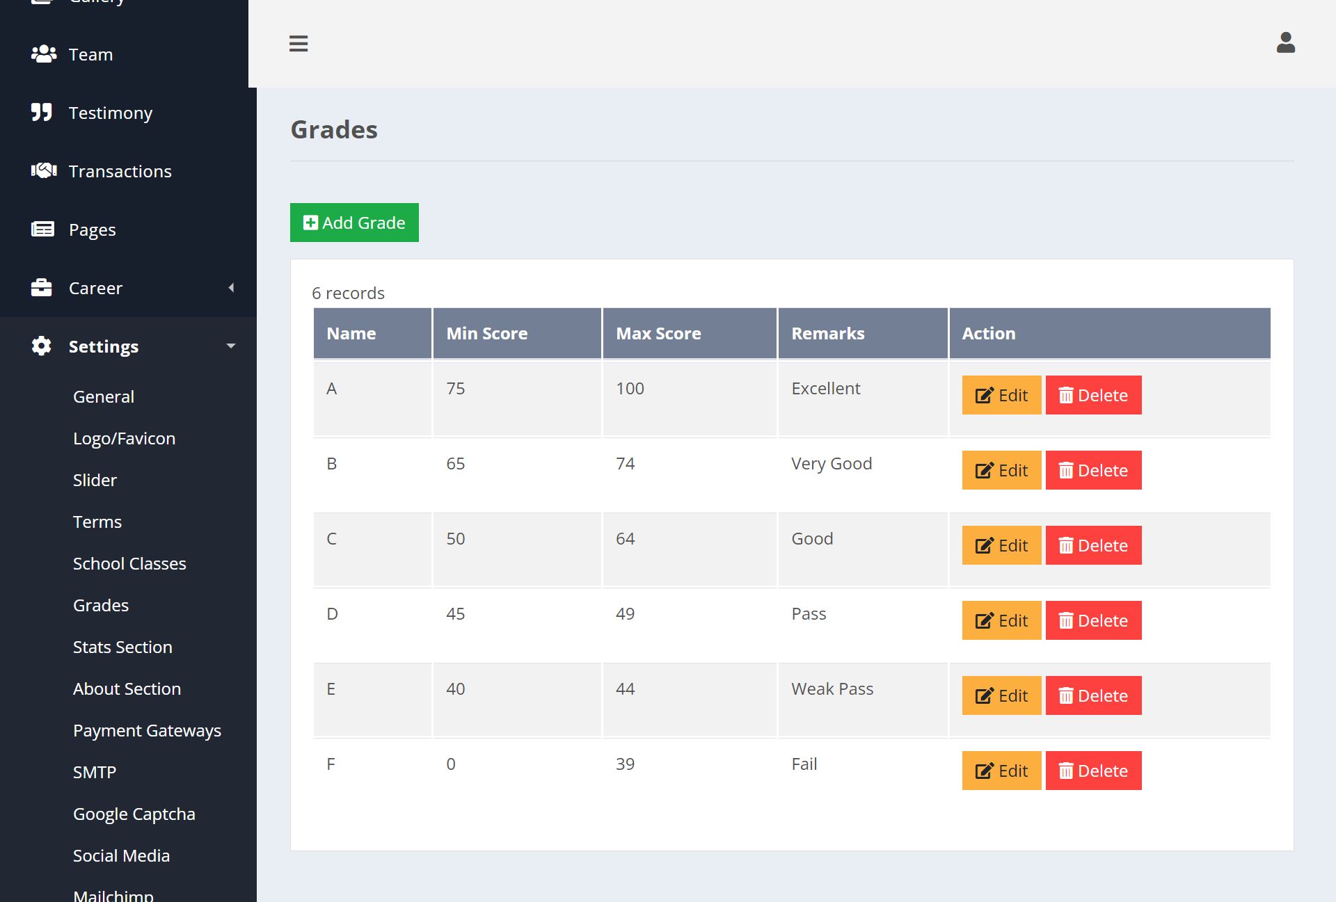Edit grade A row
The height and width of the screenshot is (902, 1336).
[x=1001, y=395]
